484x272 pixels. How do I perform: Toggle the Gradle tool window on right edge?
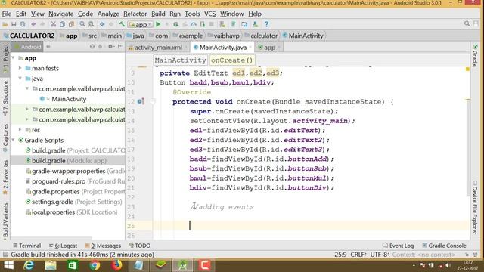475,55
